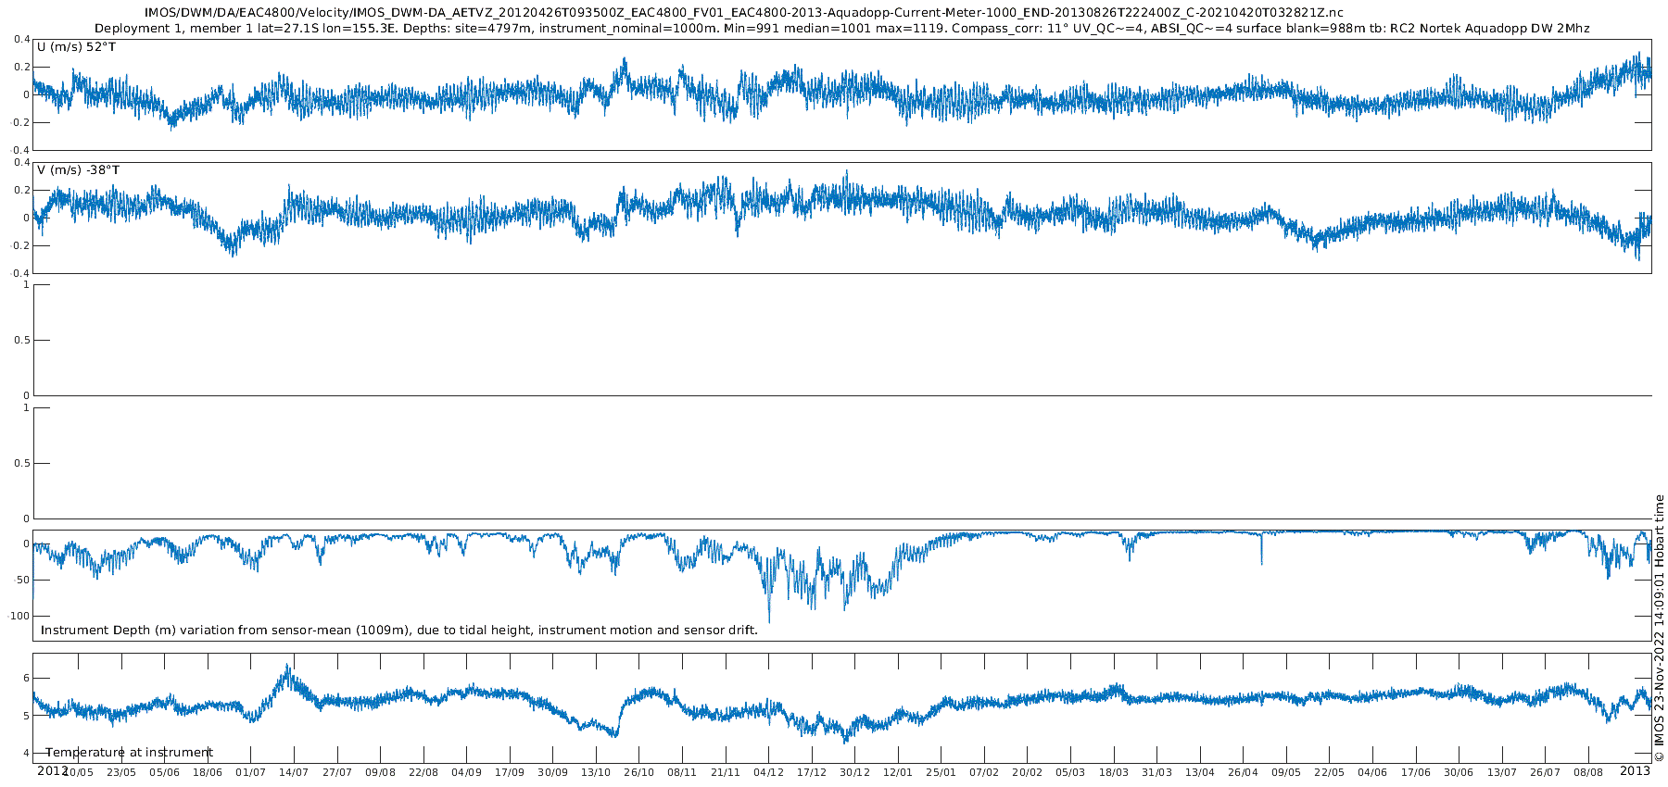Click the '-50' tick on the depth panel axis
Viewport: 1668px width, 787px height.
click(22, 580)
